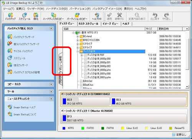Click the バックアップ toolbar icon
The image size is (192, 139).
pyautogui.click(x=10, y=17)
